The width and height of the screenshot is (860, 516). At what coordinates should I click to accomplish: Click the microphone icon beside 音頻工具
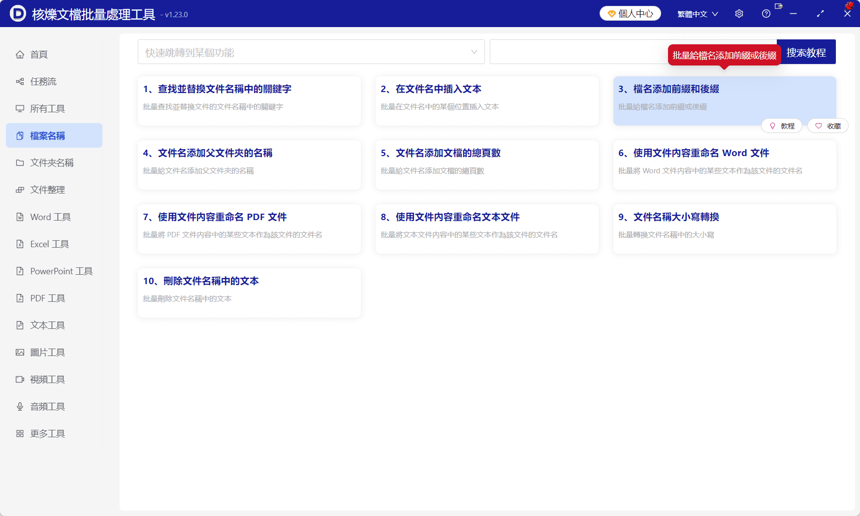(x=20, y=407)
